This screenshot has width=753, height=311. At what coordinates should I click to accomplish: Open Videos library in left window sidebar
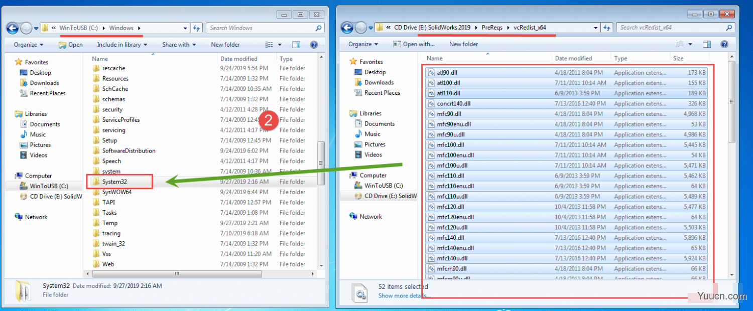pyautogui.click(x=38, y=155)
